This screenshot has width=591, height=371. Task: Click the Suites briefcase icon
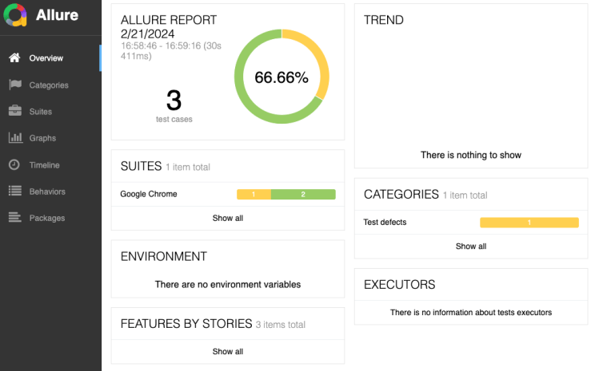tap(14, 112)
